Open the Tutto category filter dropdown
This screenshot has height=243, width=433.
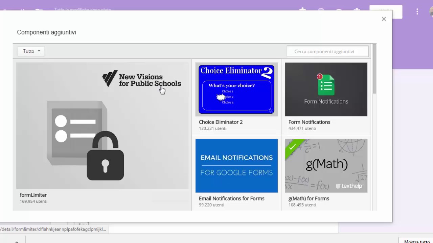31,51
